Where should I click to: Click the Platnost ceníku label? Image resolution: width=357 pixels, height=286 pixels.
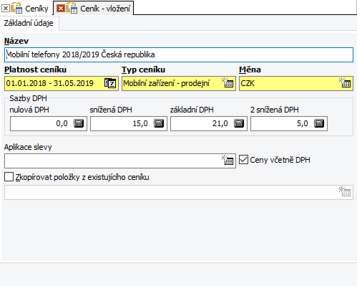click(35, 70)
